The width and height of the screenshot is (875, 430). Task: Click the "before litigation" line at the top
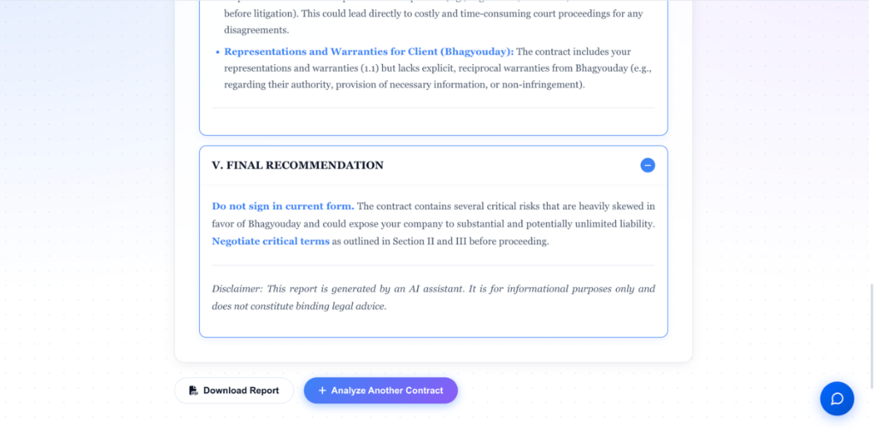coord(255,15)
